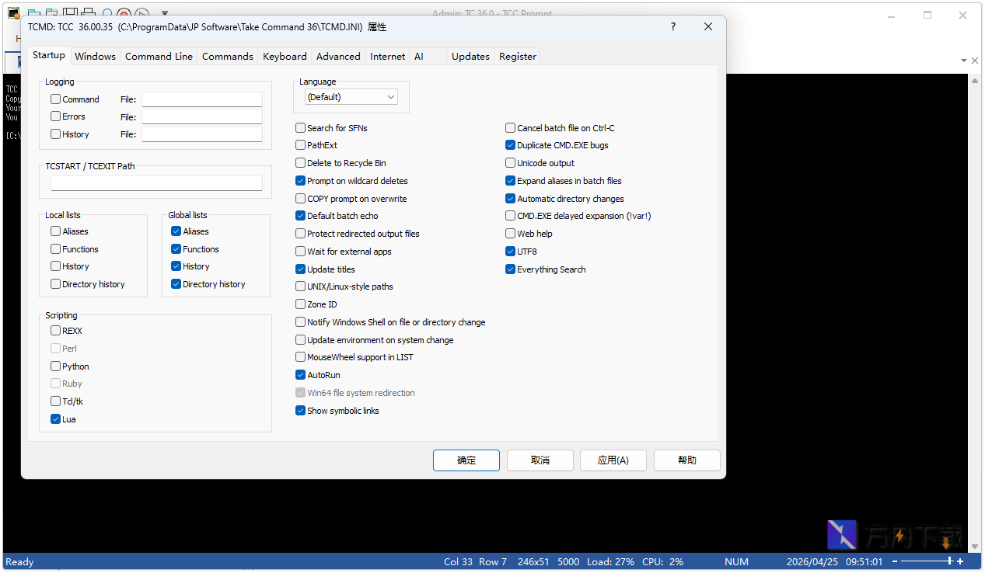Image resolution: width=985 pixels, height=573 pixels.
Task: Uncheck the Everything Search option
Action: [510, 269]
